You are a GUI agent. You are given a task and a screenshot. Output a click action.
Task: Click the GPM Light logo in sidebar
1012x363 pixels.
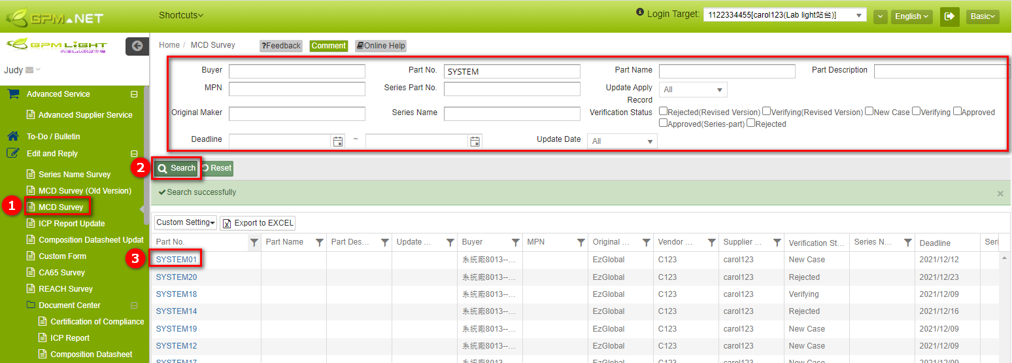tap(56, 46)
